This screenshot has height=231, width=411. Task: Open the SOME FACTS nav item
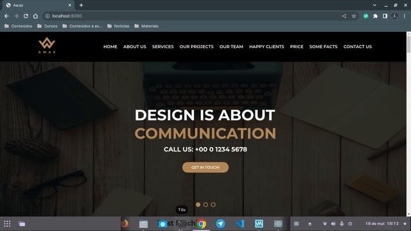324,47
